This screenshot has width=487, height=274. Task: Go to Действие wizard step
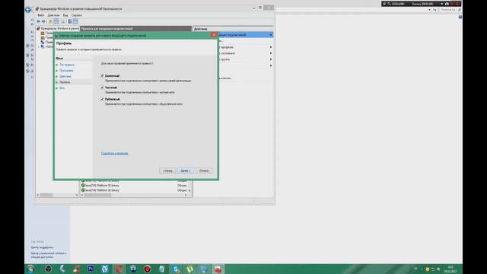[65, 76]
